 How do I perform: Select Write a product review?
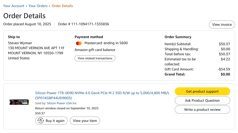202,110
